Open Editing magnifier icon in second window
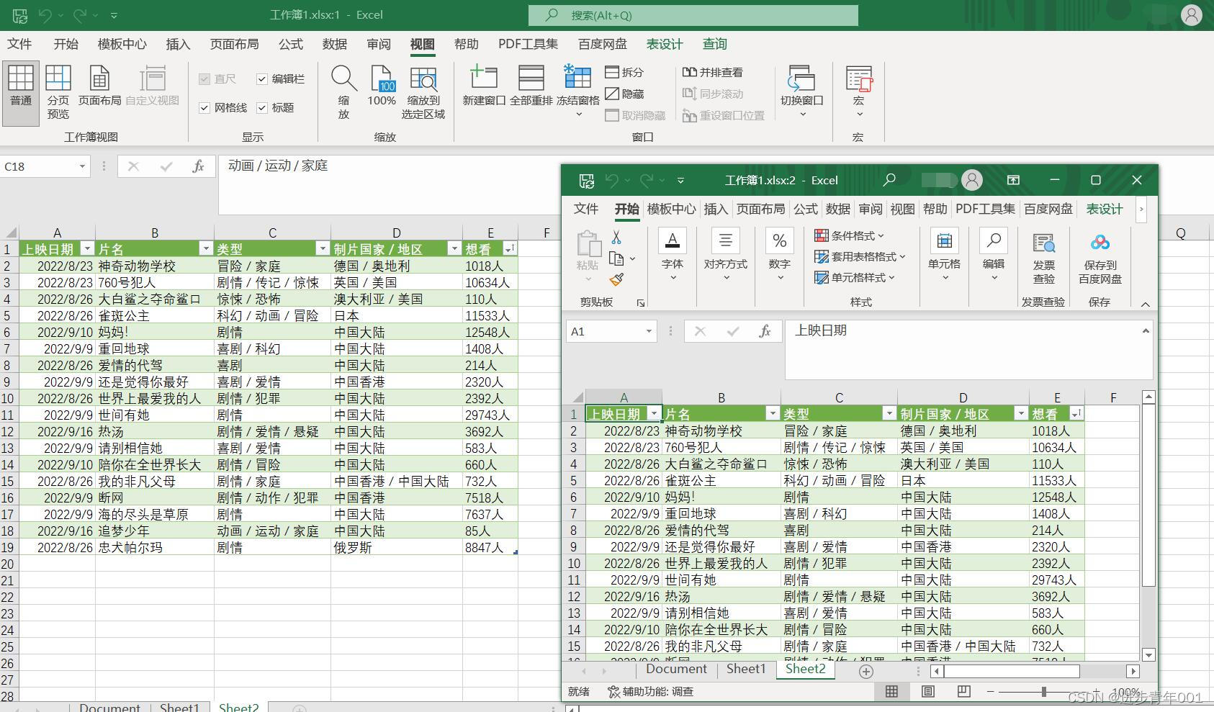The width and height of the screenshot is (1214, 712). click(x=994, y=241)
